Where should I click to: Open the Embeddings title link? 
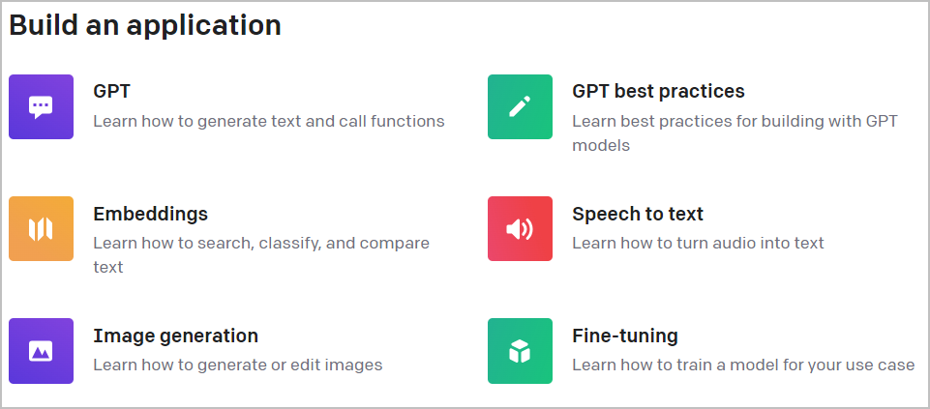[x=151, y=214]
